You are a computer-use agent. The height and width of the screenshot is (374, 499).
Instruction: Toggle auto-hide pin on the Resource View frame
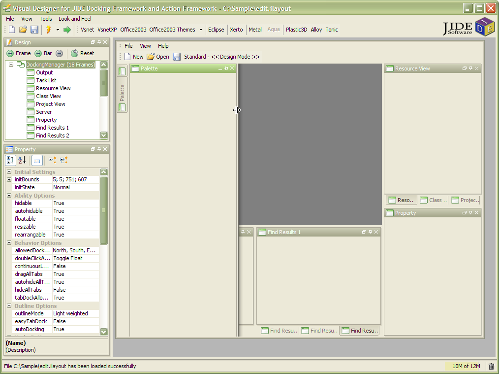(470, 68)
